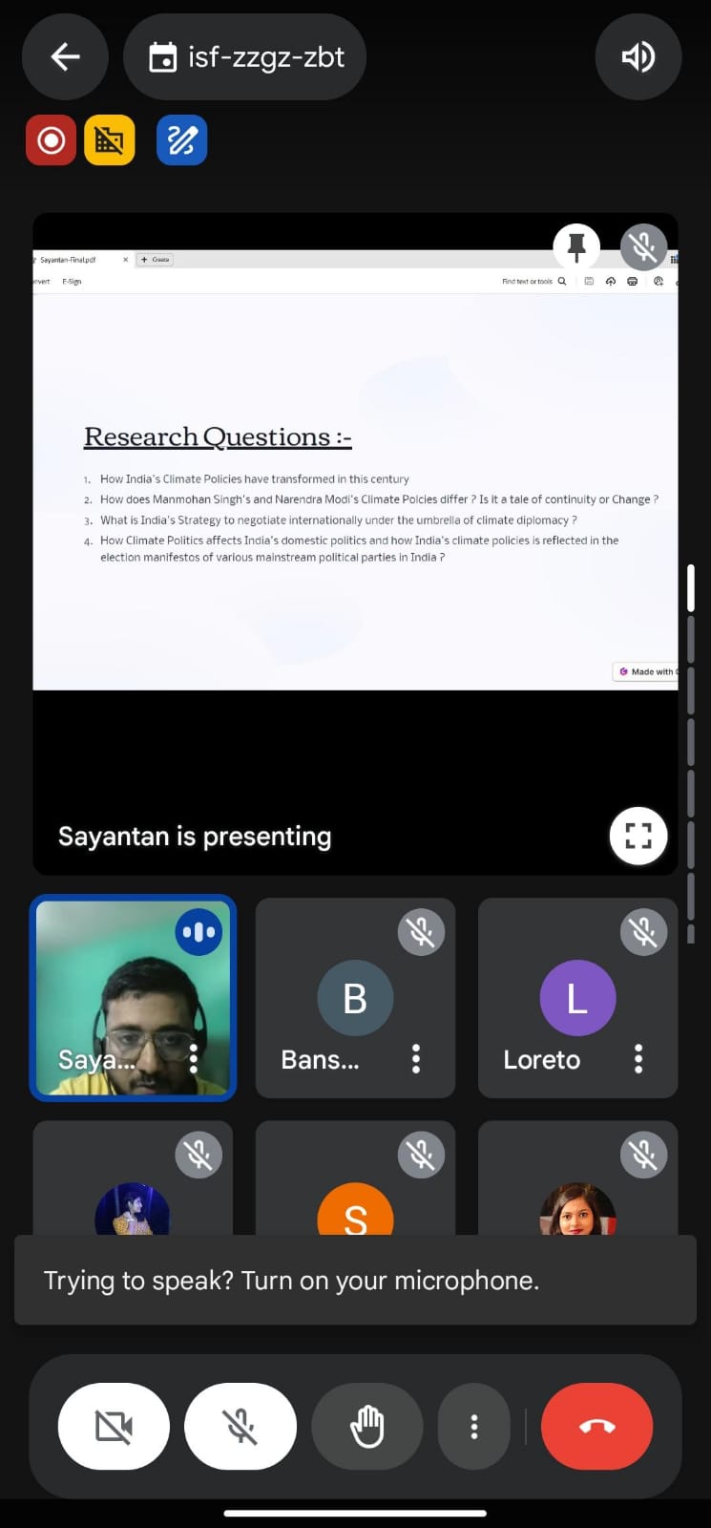Open more options in bottom call bar
The height and width of the screenshot is (1528, 711).
tap(473, 1426)
